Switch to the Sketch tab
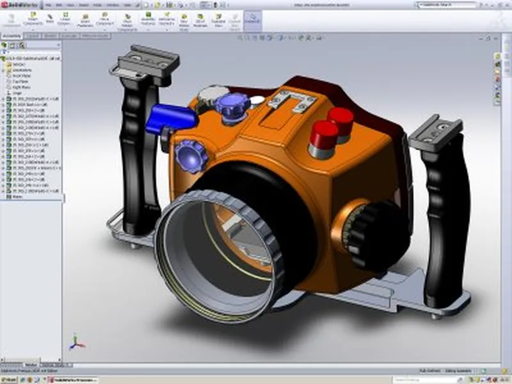This screenshot has height=384, width=512. [50, 36]
